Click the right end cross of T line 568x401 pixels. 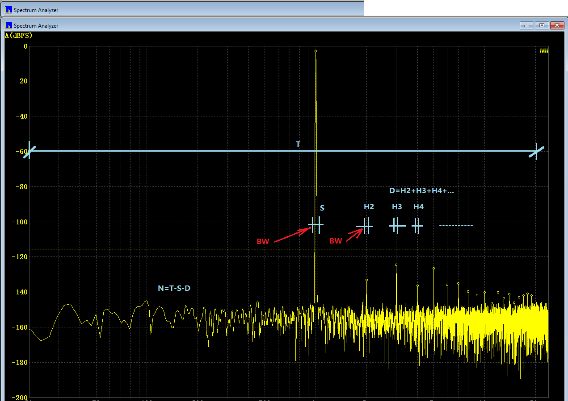click(x=536, y=152)
